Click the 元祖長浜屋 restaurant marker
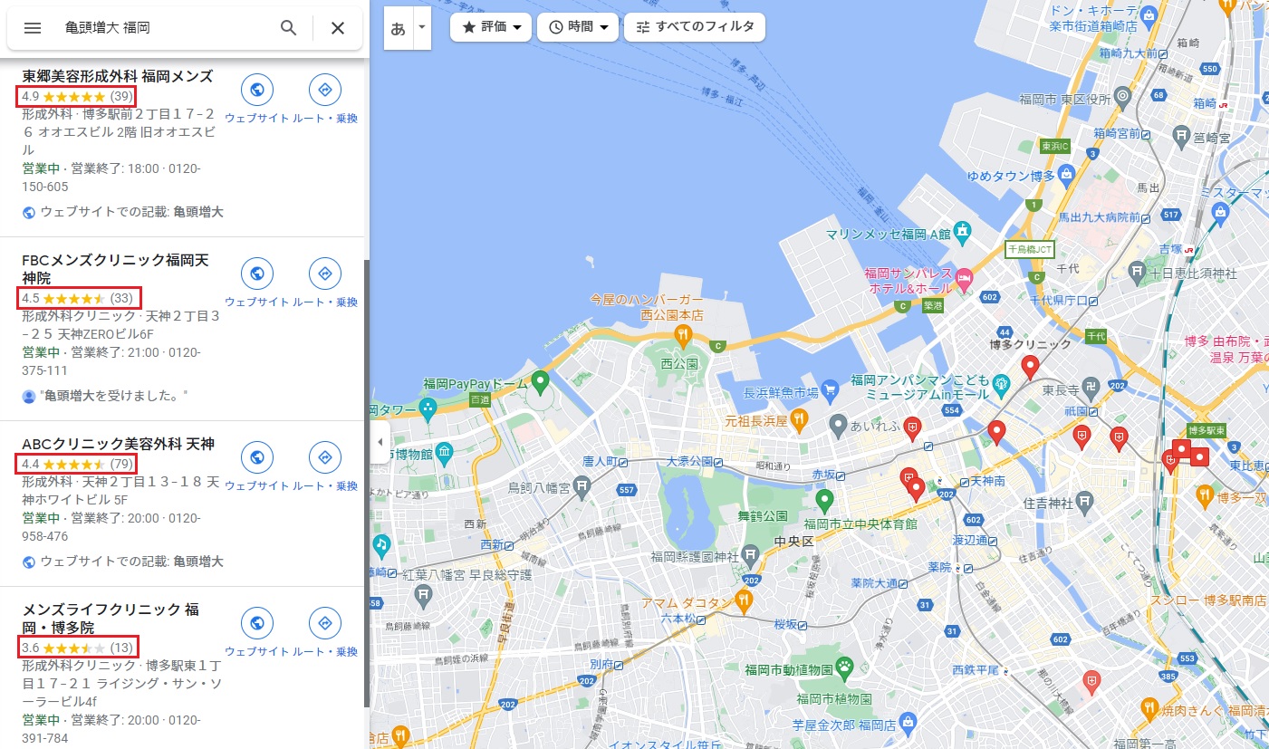Viewport: 1269px width, 749px height. pyautogui.click(x=798, y=418)
